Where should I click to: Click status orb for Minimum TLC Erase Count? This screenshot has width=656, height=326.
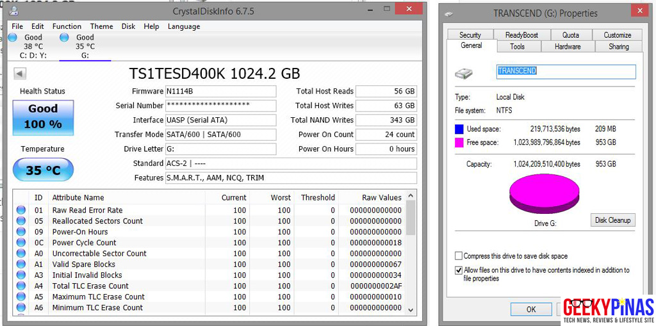point(21,308)
